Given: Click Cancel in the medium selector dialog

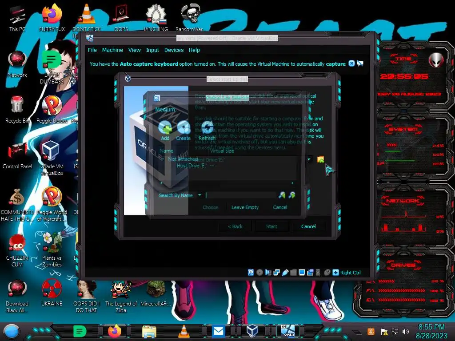Looking at the screenshot, I should coord(280,207).
